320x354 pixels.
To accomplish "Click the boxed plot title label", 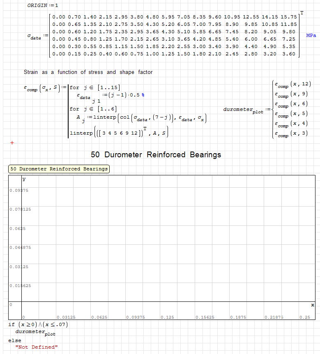I will pos(59,169).
